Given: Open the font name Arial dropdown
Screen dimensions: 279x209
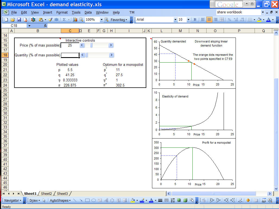Looking at the screenshot, I should [175, 20].
